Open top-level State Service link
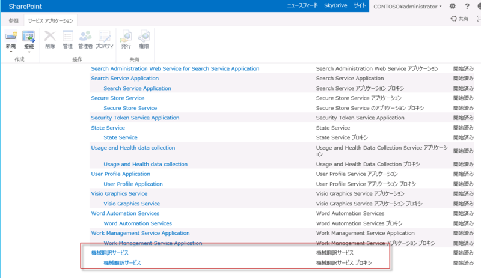481x278 pixels. pos(108,128)
